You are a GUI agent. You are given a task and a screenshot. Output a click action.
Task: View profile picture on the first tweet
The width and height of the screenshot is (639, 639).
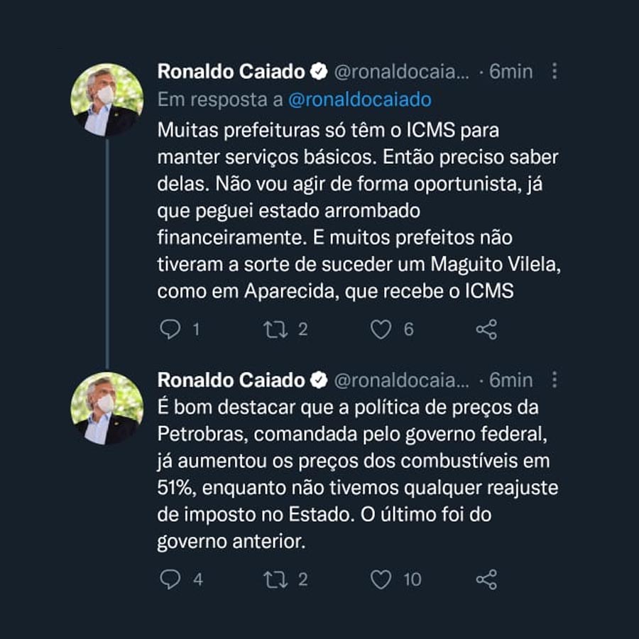click(x=106, y=99)
